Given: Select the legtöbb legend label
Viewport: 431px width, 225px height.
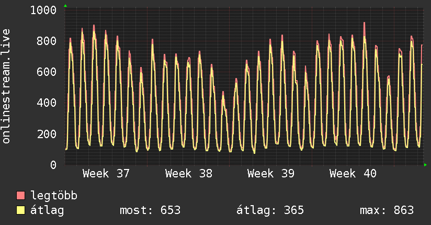Looking at the screenshot, I should click(x=54, y=196).
